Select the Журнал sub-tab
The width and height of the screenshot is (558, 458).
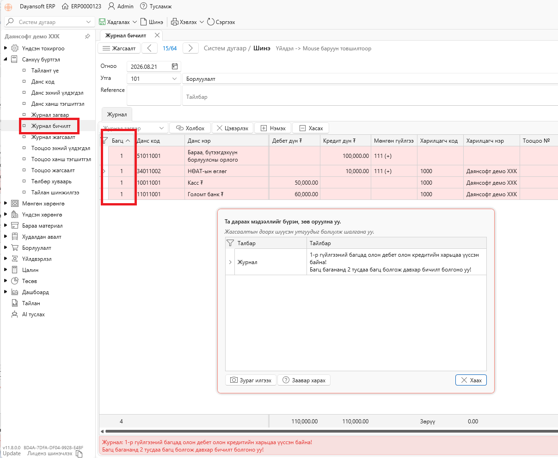(117, 114)
